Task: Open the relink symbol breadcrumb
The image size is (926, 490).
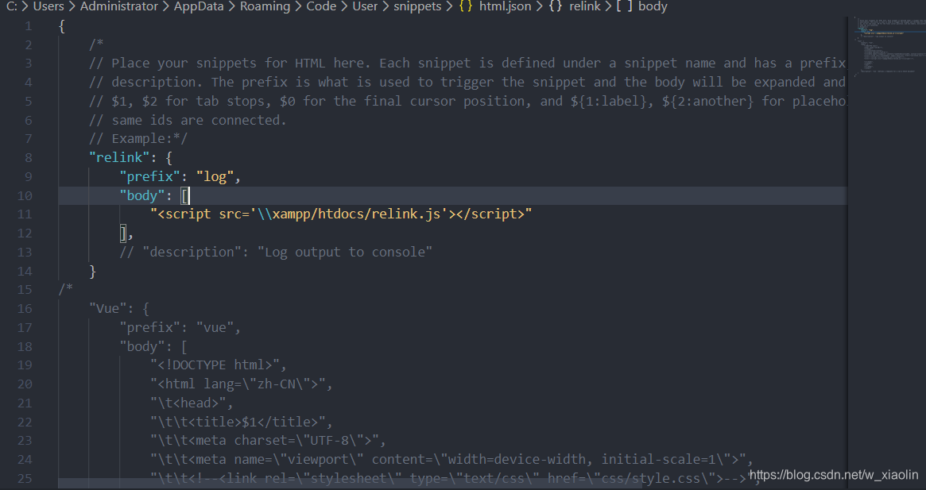Action: (x=585, y=6)
